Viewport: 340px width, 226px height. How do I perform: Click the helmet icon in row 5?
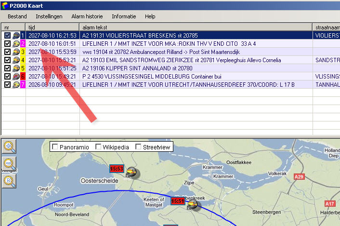16,68
